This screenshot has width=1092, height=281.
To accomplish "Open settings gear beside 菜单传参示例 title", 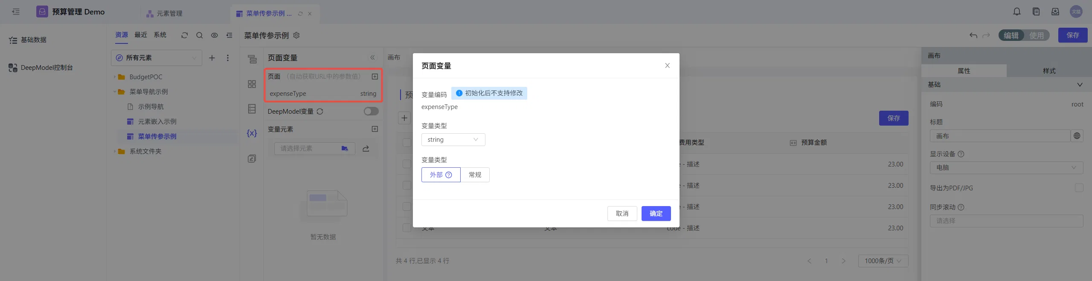I will click(296, 35).
